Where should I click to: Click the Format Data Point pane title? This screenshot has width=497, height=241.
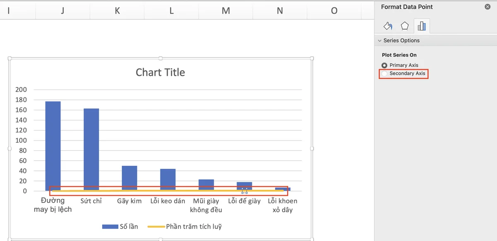click(x=407, y=7)
